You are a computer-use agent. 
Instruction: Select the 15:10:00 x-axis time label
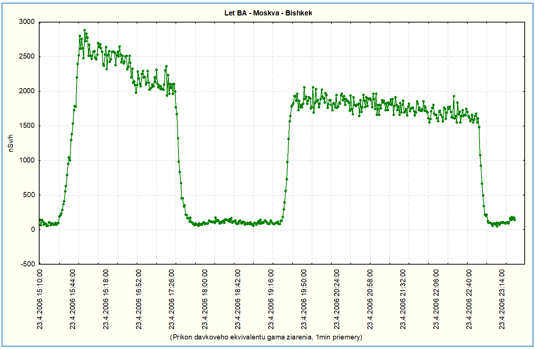40,299
